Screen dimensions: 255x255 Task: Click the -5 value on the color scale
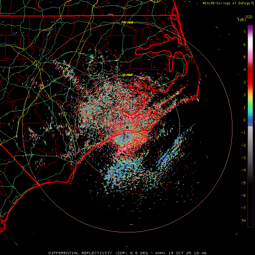click(x=243, y=183)
